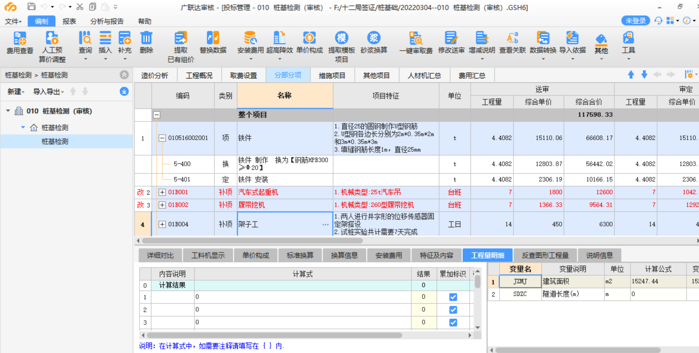The image size is (699, 353).
Task: Click the blue move-down arrow icon
Action: 644,75
